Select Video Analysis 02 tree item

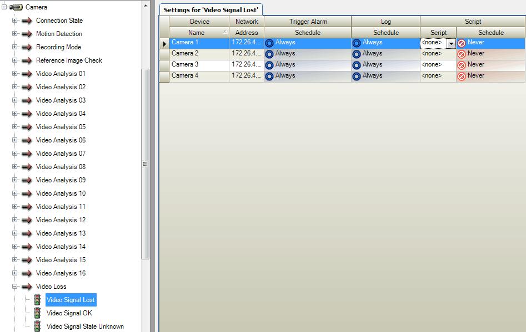pos(61,87)
